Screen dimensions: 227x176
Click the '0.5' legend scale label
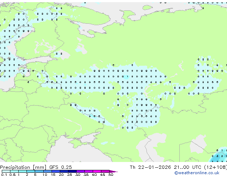(12, 175)
